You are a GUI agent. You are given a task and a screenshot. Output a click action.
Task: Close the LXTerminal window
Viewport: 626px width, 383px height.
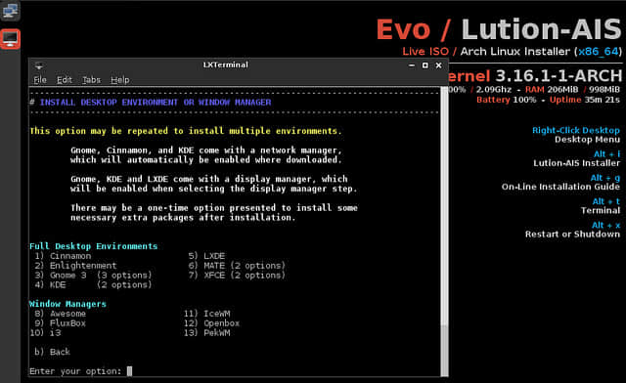[439, 65]
